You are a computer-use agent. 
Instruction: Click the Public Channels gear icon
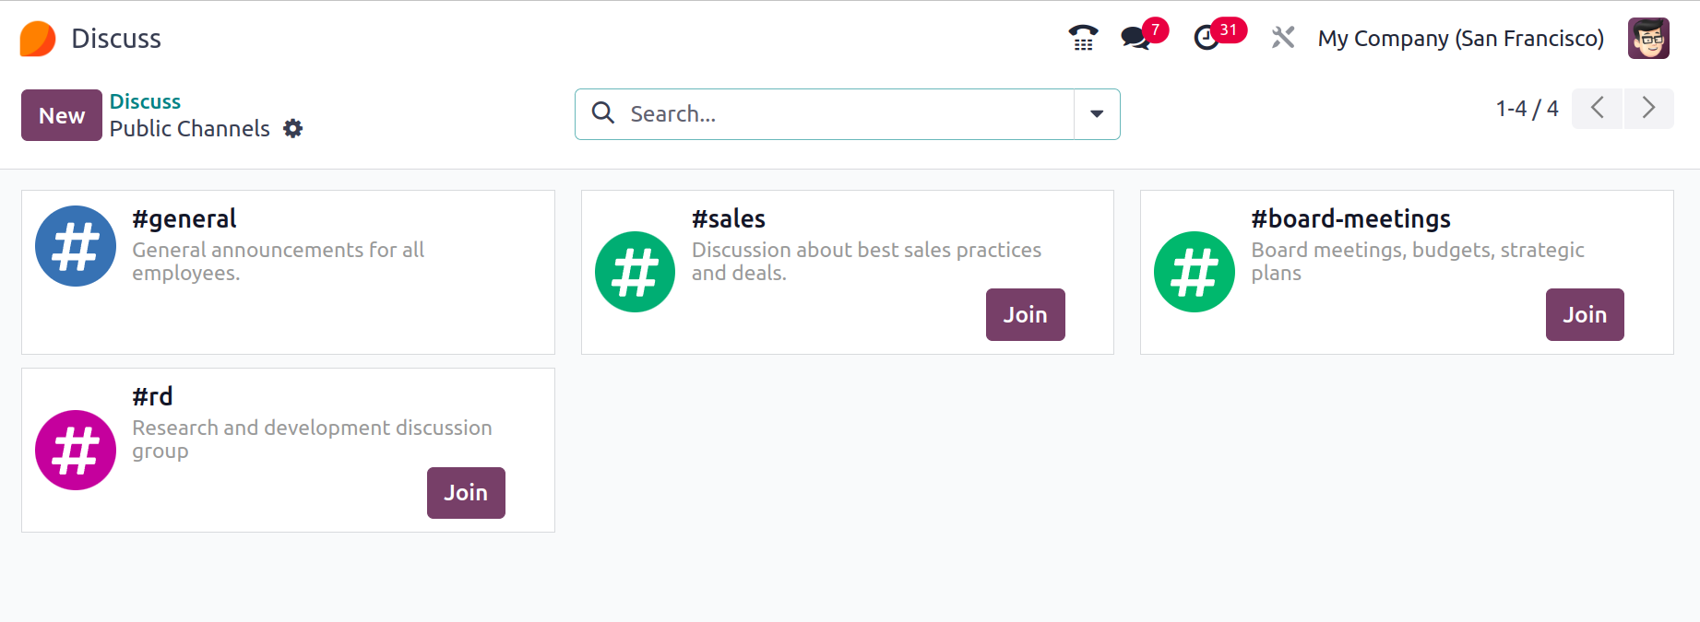click(x=293, y=129)
